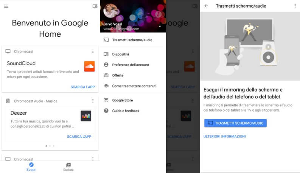Click the SoundCloud card title
Image resolution: width=300 pixels, height=173 pixels.
pos(21,63)
